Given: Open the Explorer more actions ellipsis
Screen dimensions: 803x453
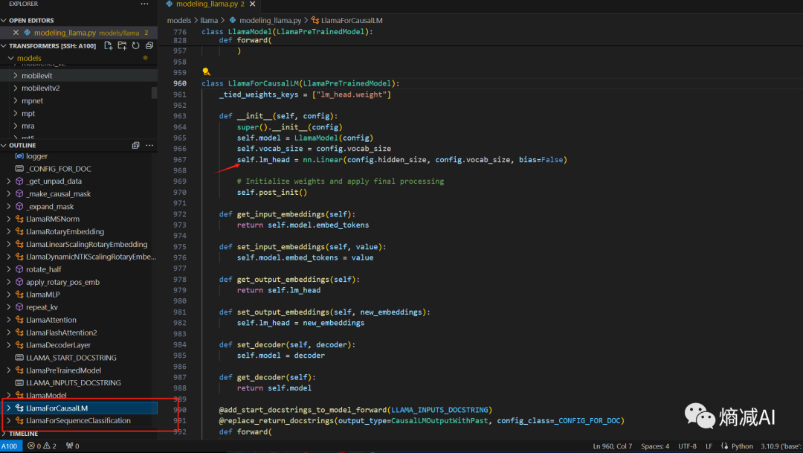Looking at the screenshot, I should (x=144, y=4).
